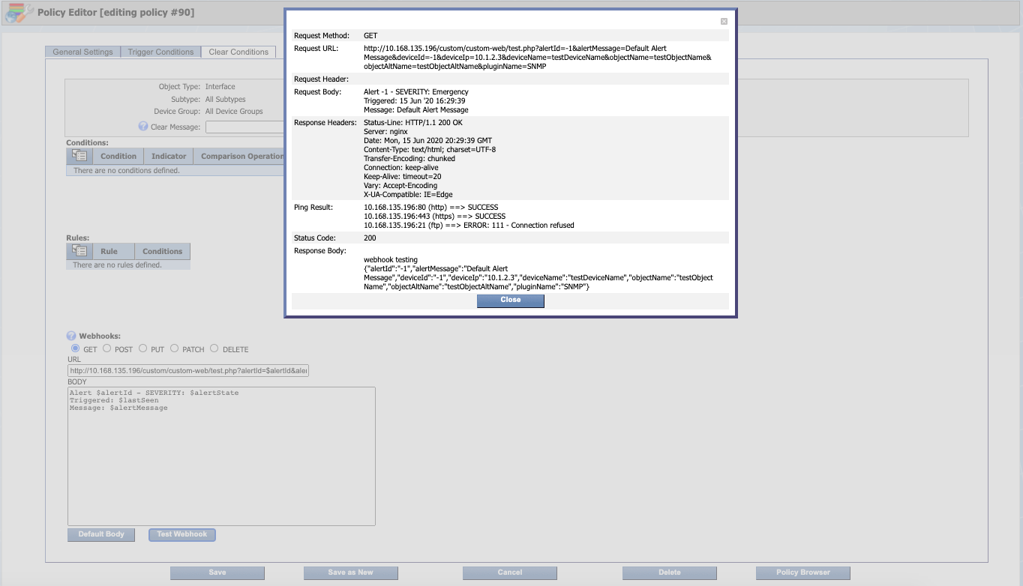Click the Test Webhook button
The width and height of the screenshot is (1023, 586).
pyautogui.click(x=182, y=534)
